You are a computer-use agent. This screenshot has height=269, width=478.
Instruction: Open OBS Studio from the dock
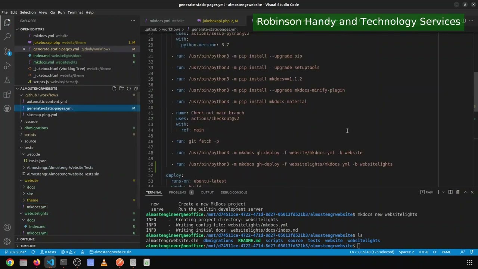click(x=77, y=263)
